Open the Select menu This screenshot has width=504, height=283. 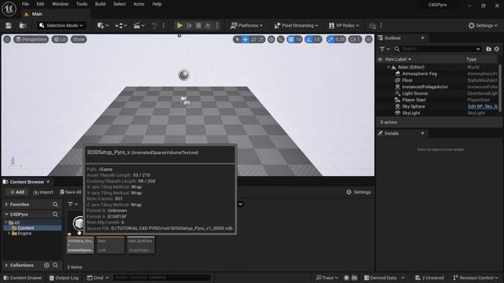tap(119, 4)
